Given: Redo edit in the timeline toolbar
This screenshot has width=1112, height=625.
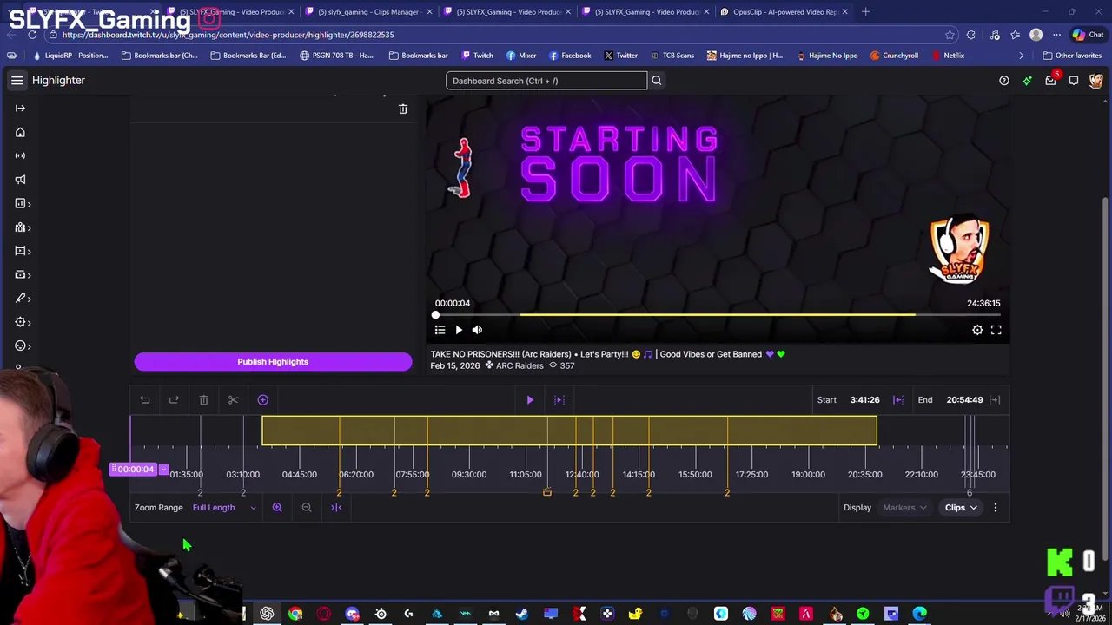Looking at the screenshot, I should pyautogui.click(x=174, y=400).
